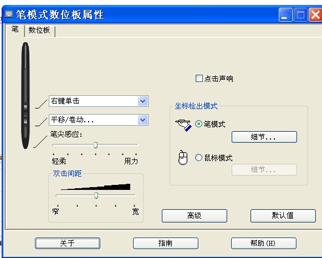This screenshot has height=258, width=322.
Task: Switch to the 笔 tab
Action: [x=15, y=29]
